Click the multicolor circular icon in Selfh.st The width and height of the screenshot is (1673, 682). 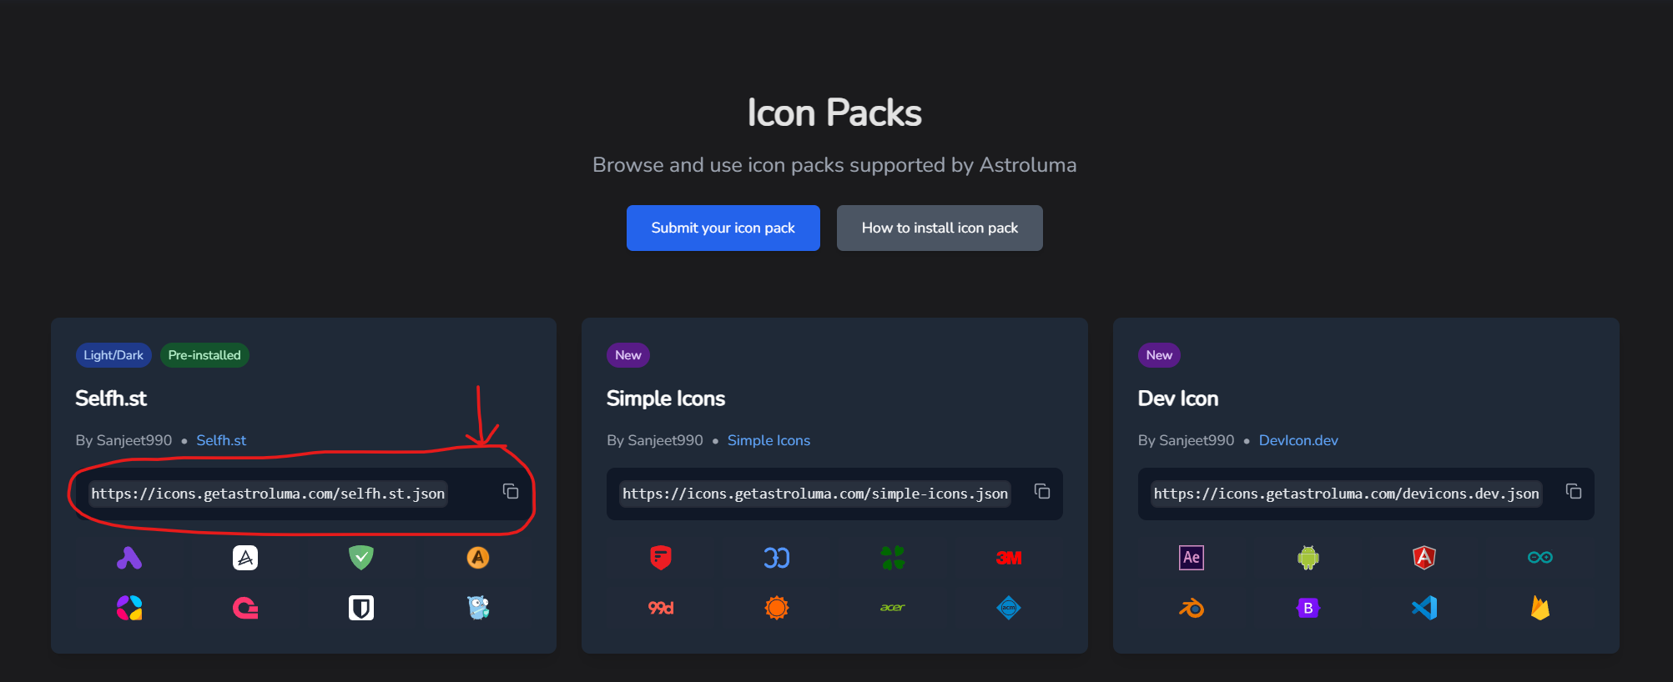pyautogui.click(x=129, y=608)
